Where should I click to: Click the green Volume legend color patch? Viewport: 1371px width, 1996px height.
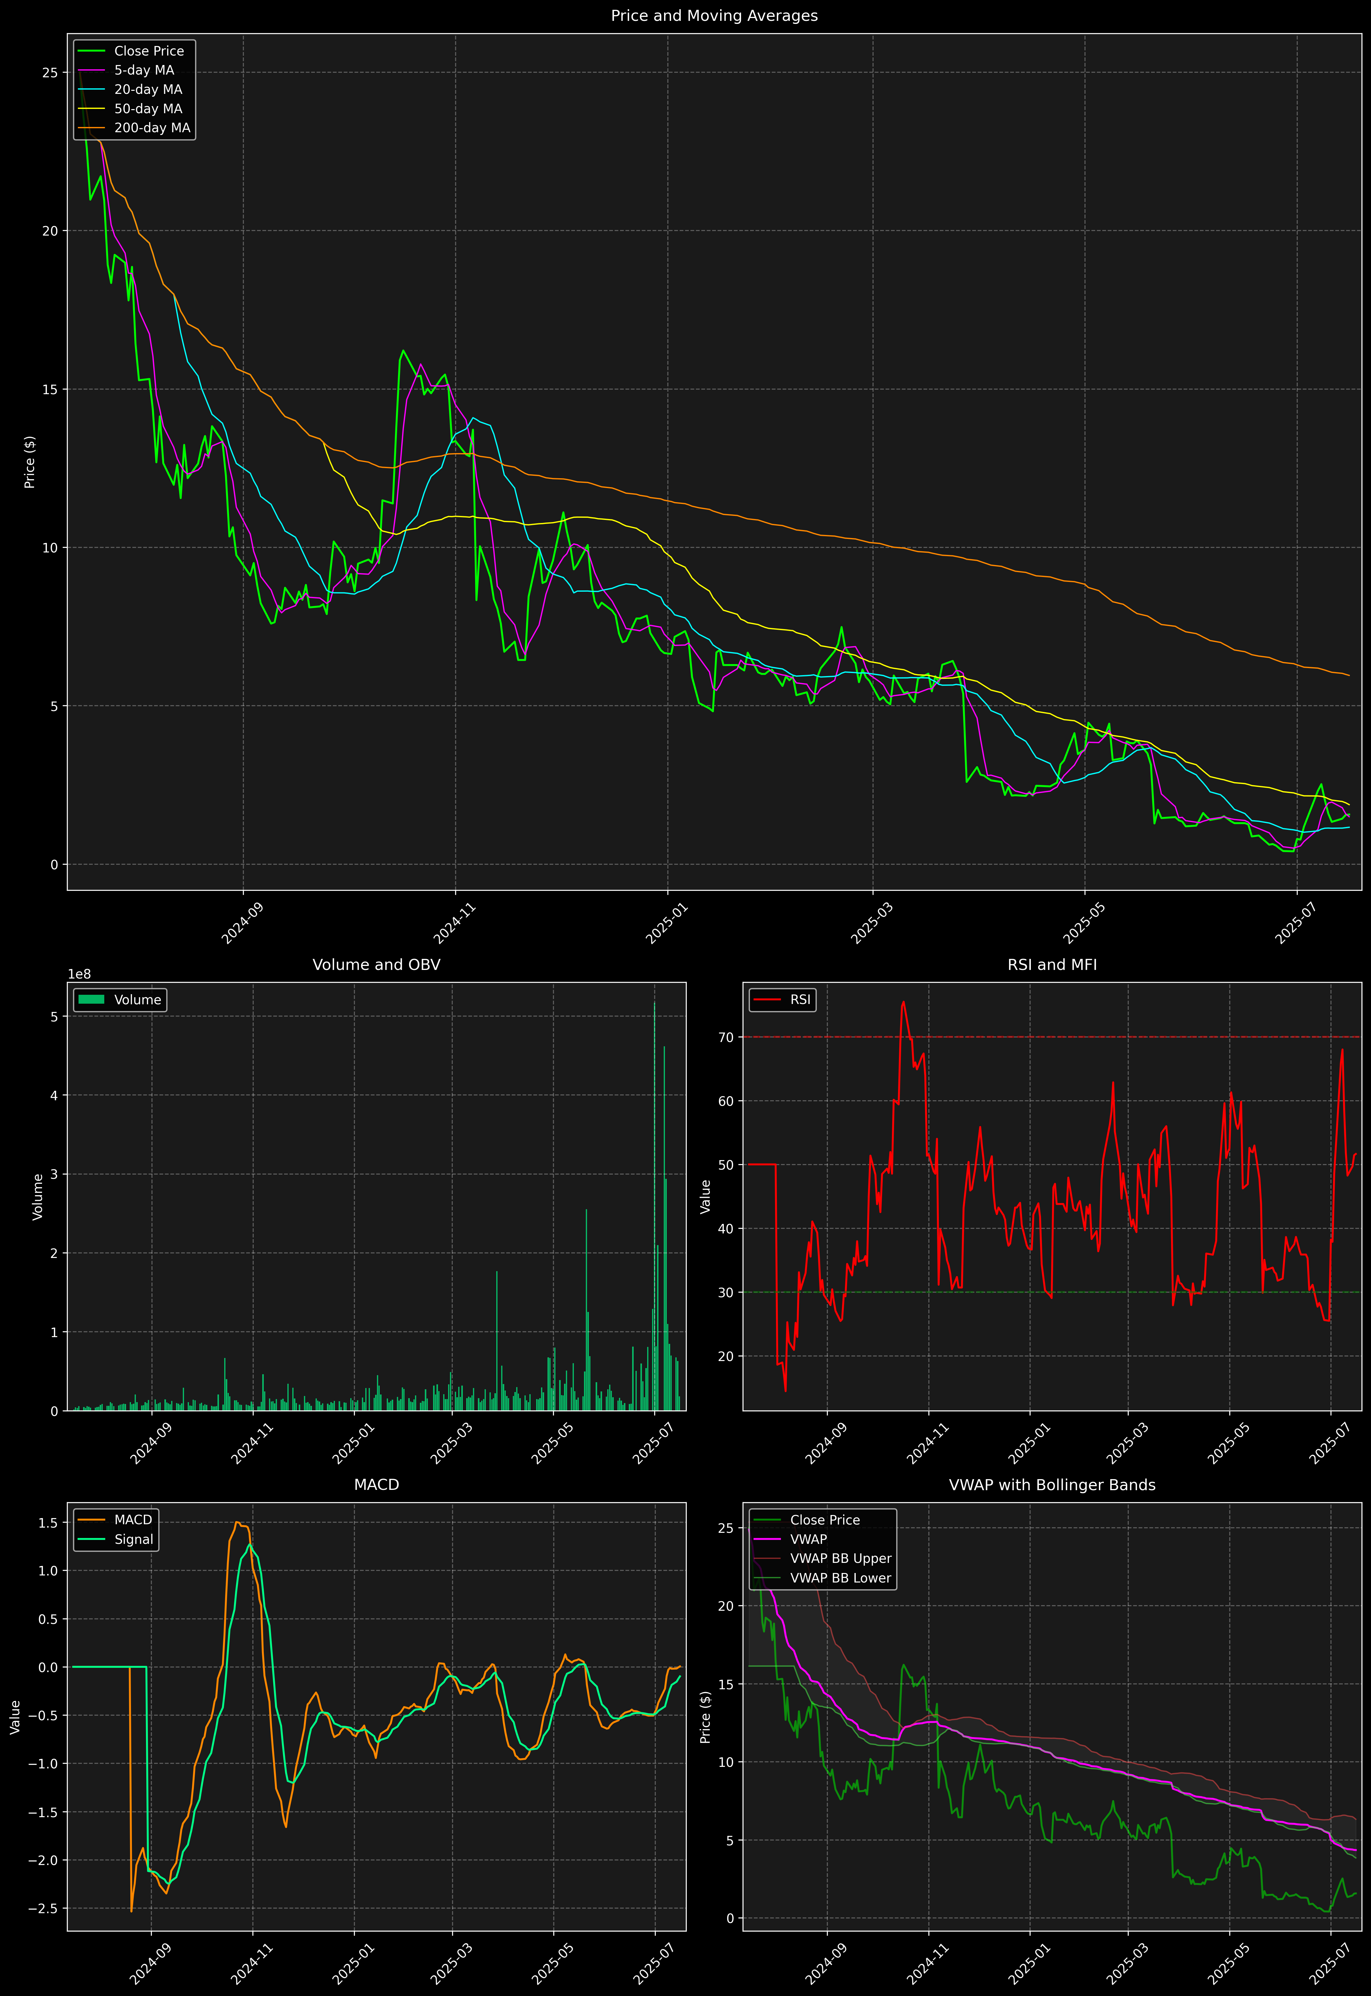click(x=91, y=1000)
